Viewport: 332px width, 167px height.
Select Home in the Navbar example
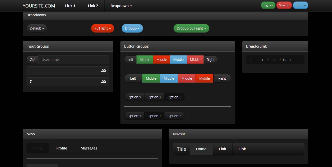pos(201,149)
